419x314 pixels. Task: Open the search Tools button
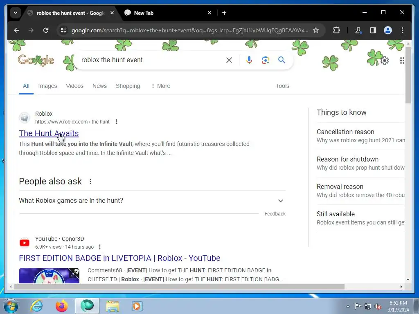pyautogui.click(x=282, y=86)
